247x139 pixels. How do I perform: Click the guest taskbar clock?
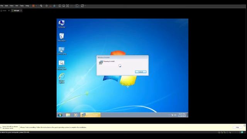tap(182, 115)
